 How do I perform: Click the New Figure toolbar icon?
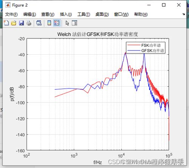click(x=6, y=23)
